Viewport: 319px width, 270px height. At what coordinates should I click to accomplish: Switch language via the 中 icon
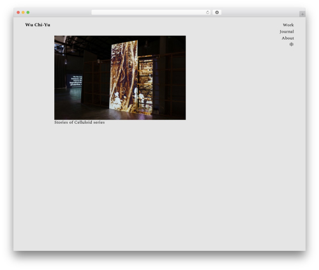[292, 44]
